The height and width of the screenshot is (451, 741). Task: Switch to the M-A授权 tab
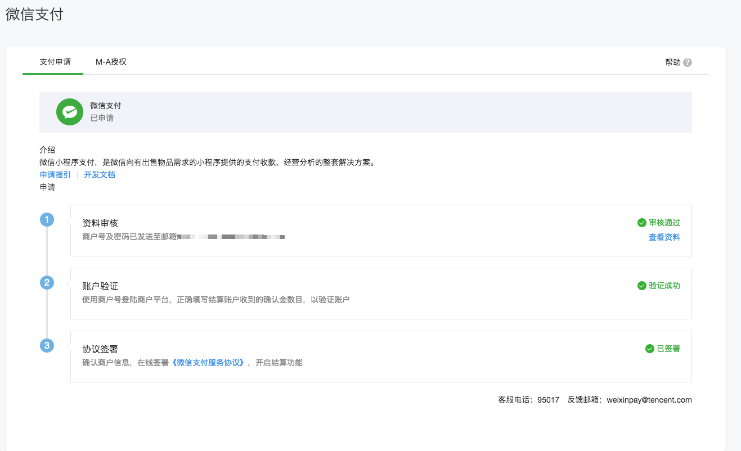tap(111, 62)
